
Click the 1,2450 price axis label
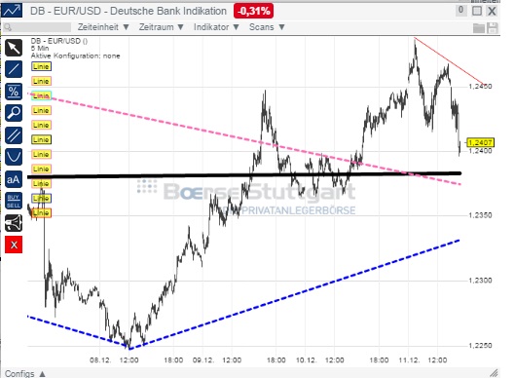point(480,86)
